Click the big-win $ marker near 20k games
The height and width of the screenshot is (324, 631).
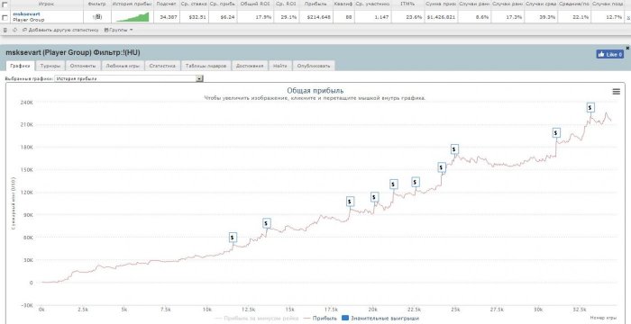pos(375,197)
